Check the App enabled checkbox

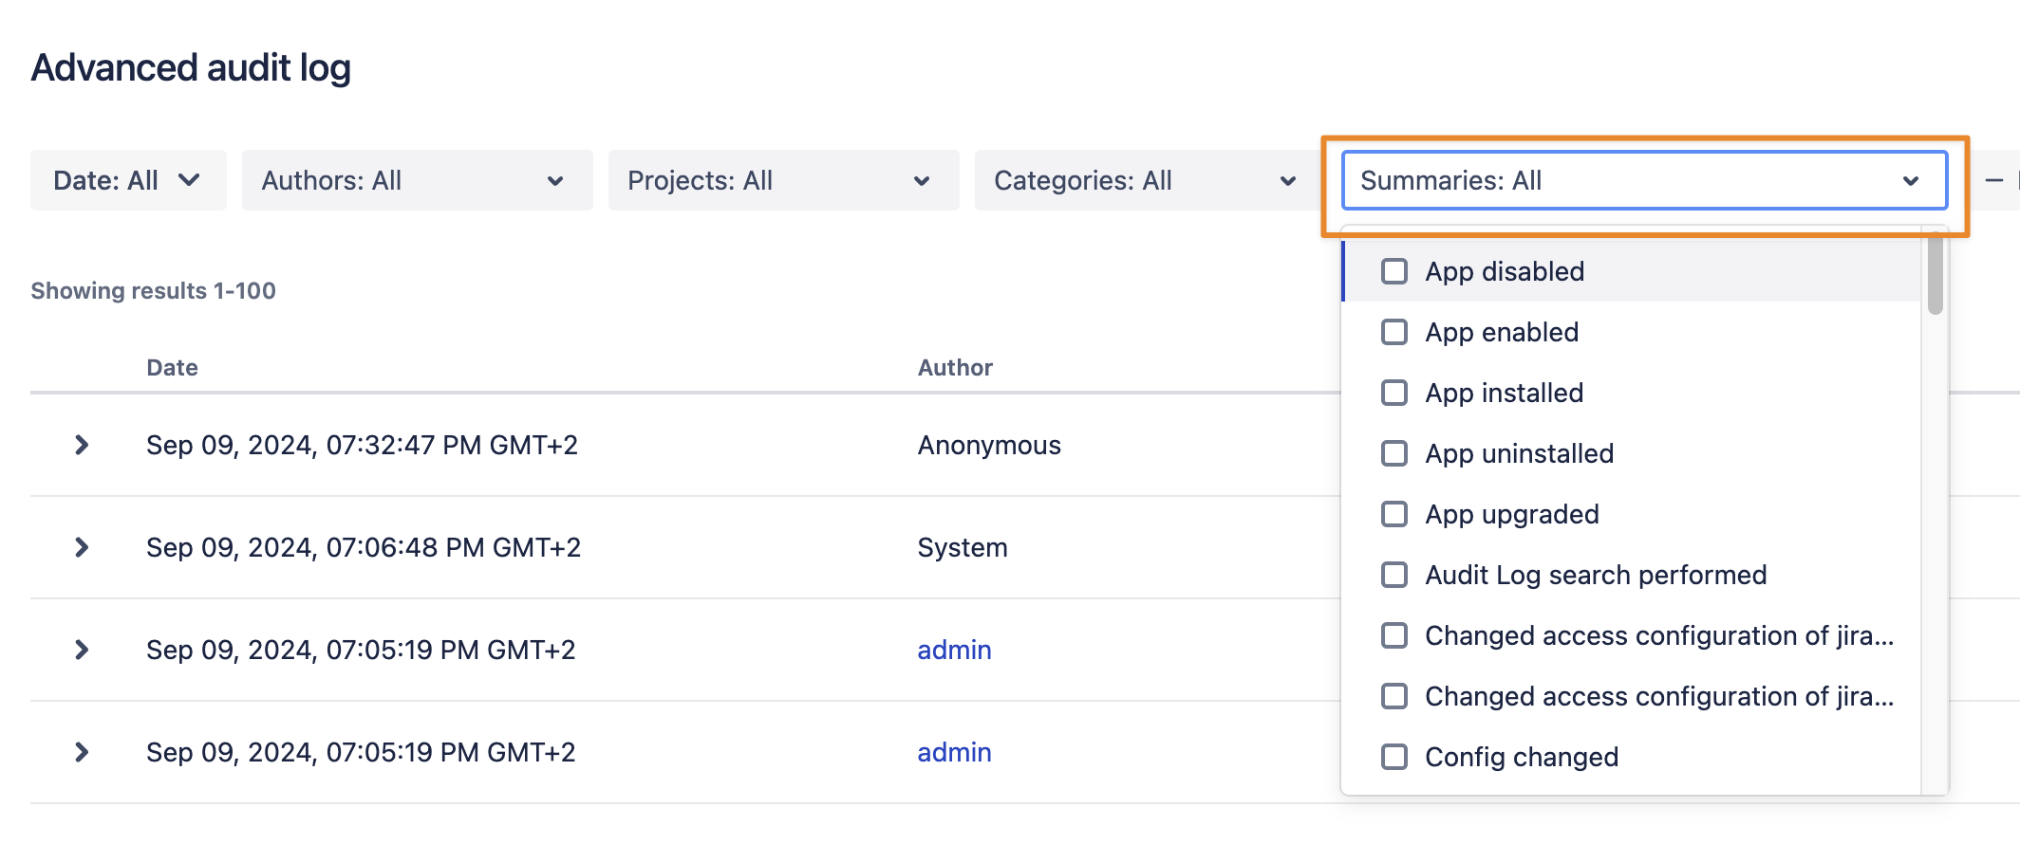(x=1394, y=333)
